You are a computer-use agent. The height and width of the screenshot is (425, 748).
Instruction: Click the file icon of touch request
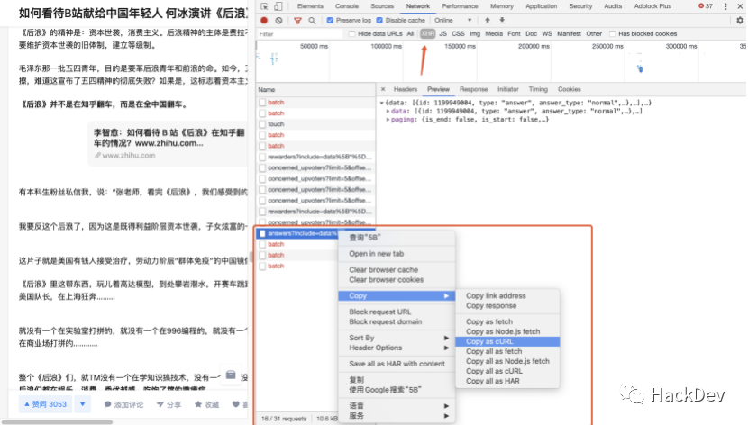262,124
